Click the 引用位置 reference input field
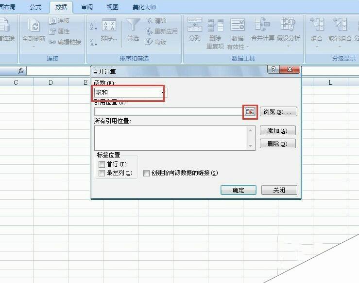The height and width of the screenshot is (283, 359). 169,111
